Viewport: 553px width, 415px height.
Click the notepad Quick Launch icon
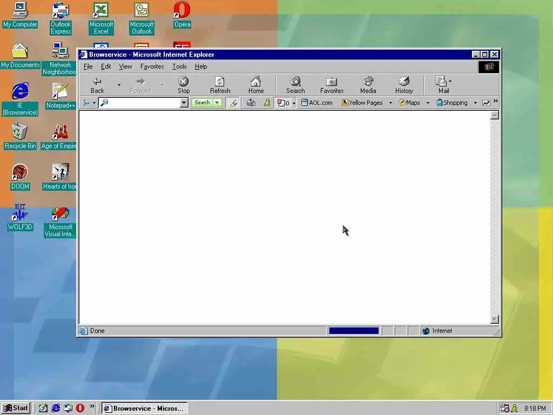[x=43, y=409]
